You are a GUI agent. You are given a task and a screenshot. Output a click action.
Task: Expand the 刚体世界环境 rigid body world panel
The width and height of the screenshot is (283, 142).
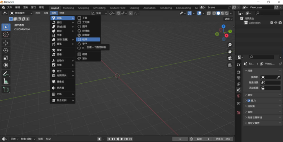coord(263,117)
